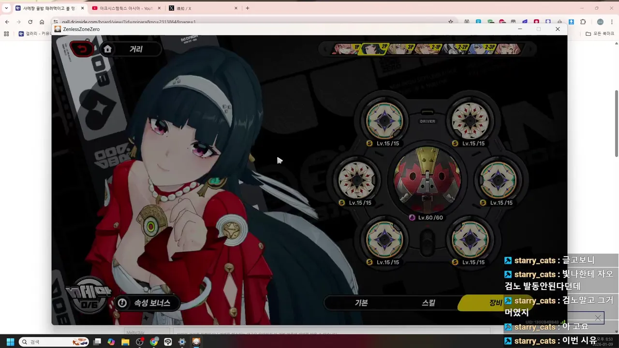Open the middle-right drive disc slot
Viewport: 619px width, 348px height.
(x=498, y=180)
